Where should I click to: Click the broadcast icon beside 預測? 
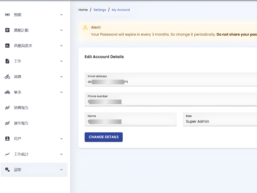7,15
